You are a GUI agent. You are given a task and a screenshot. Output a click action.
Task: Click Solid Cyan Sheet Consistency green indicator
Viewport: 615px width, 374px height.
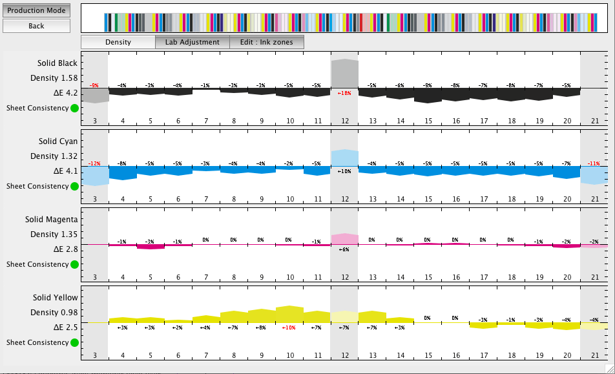click(74, 186)
